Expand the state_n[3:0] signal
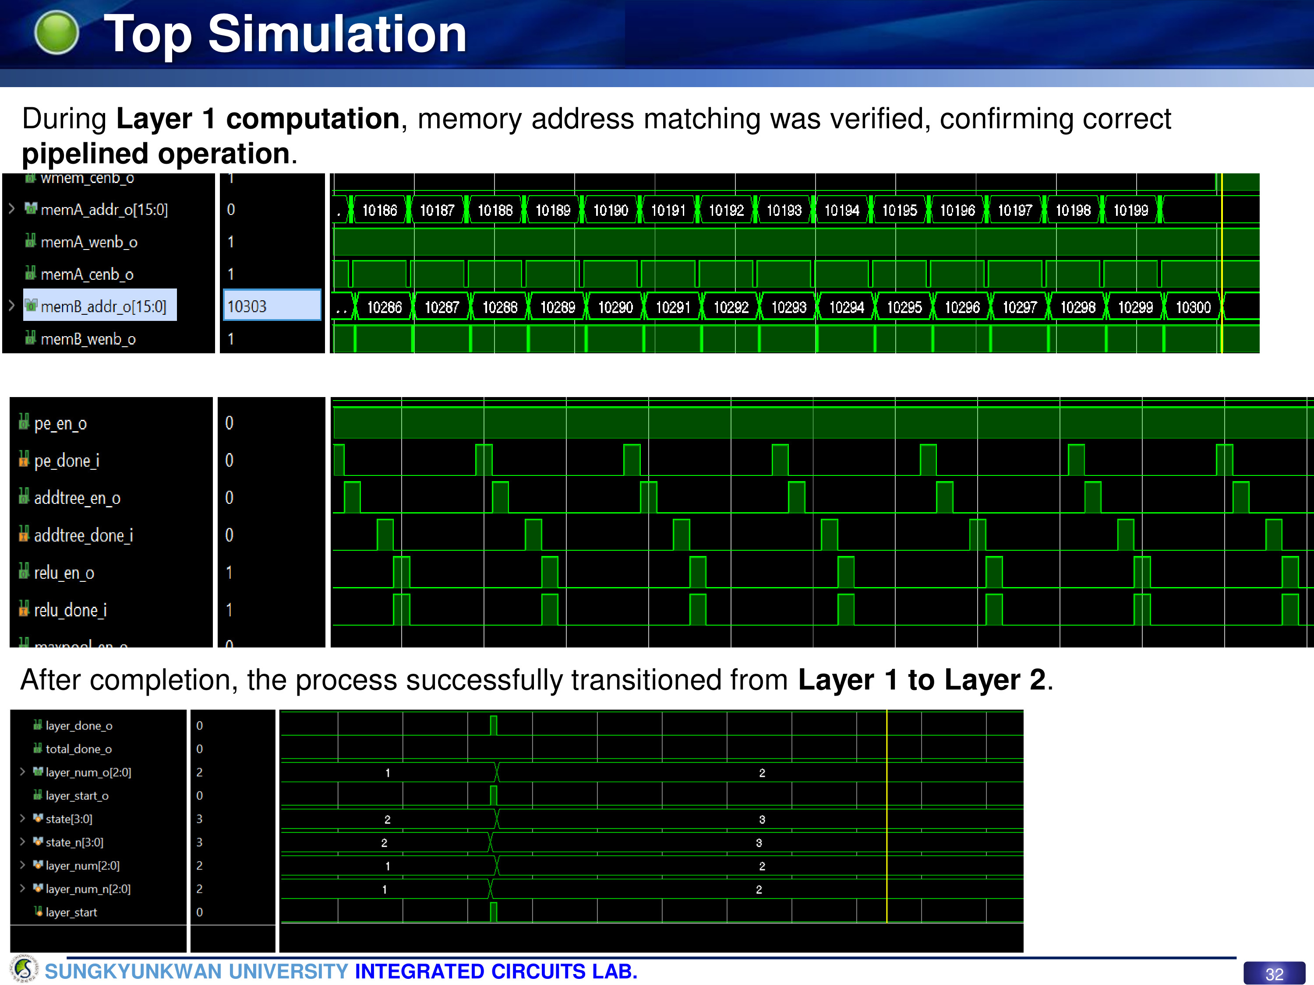1314x985 pixels. [x=22, y=841]
